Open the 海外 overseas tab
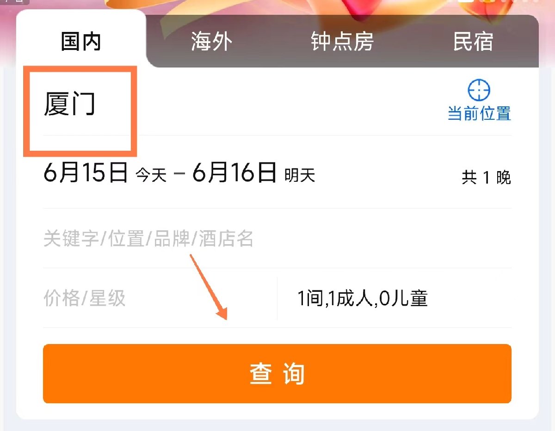 pos(211,42)
